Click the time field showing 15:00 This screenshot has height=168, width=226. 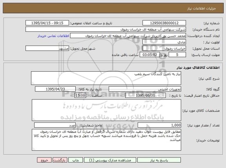[x=80, y=96]
